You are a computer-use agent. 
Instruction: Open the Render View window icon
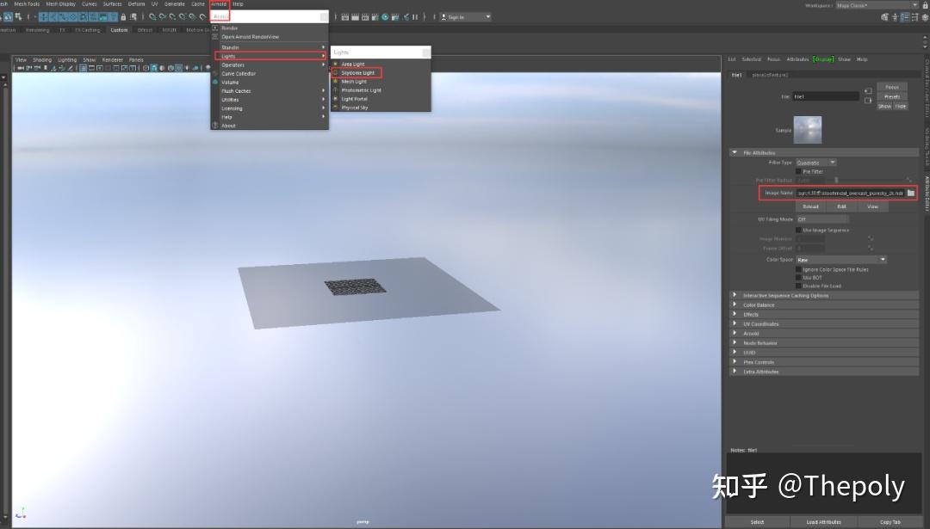pos(345,17)
